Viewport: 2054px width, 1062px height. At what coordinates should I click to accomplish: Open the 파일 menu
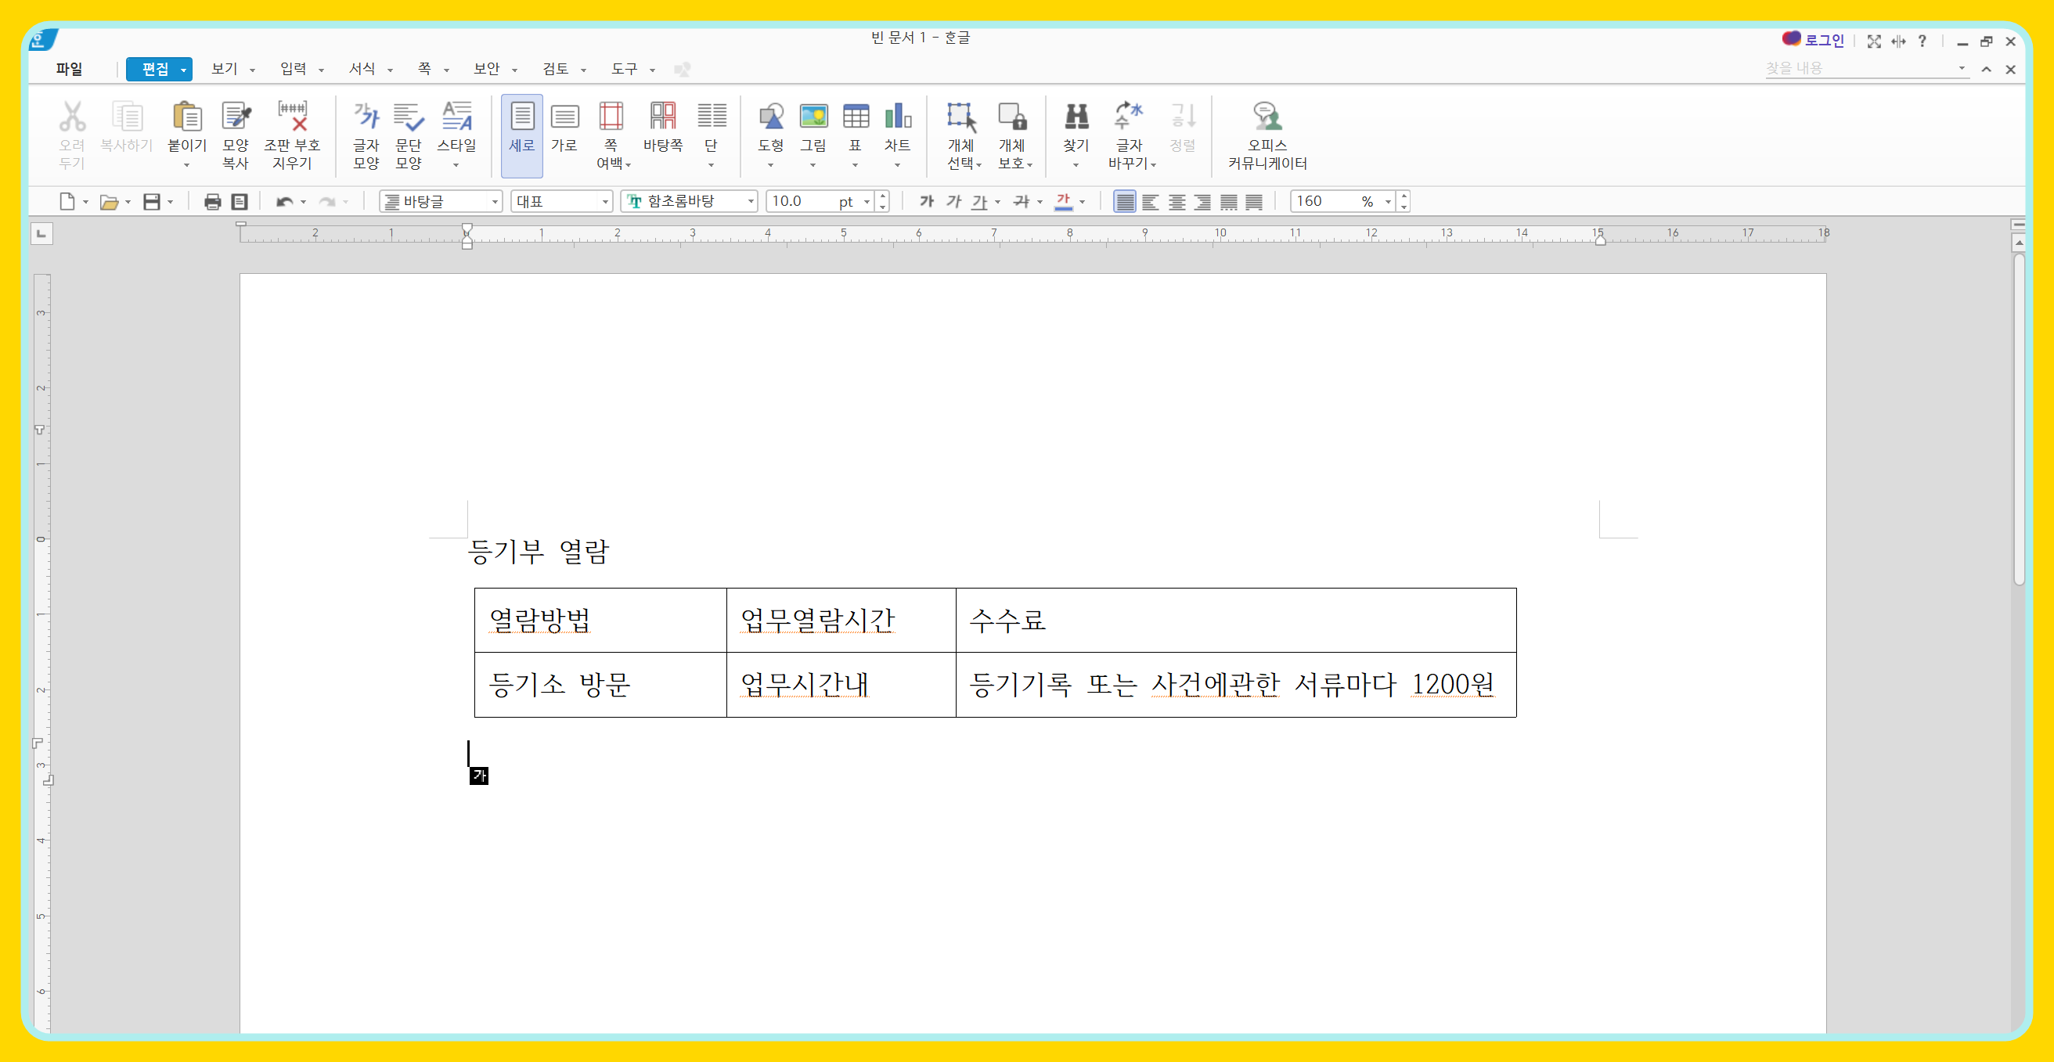[70, 70]
